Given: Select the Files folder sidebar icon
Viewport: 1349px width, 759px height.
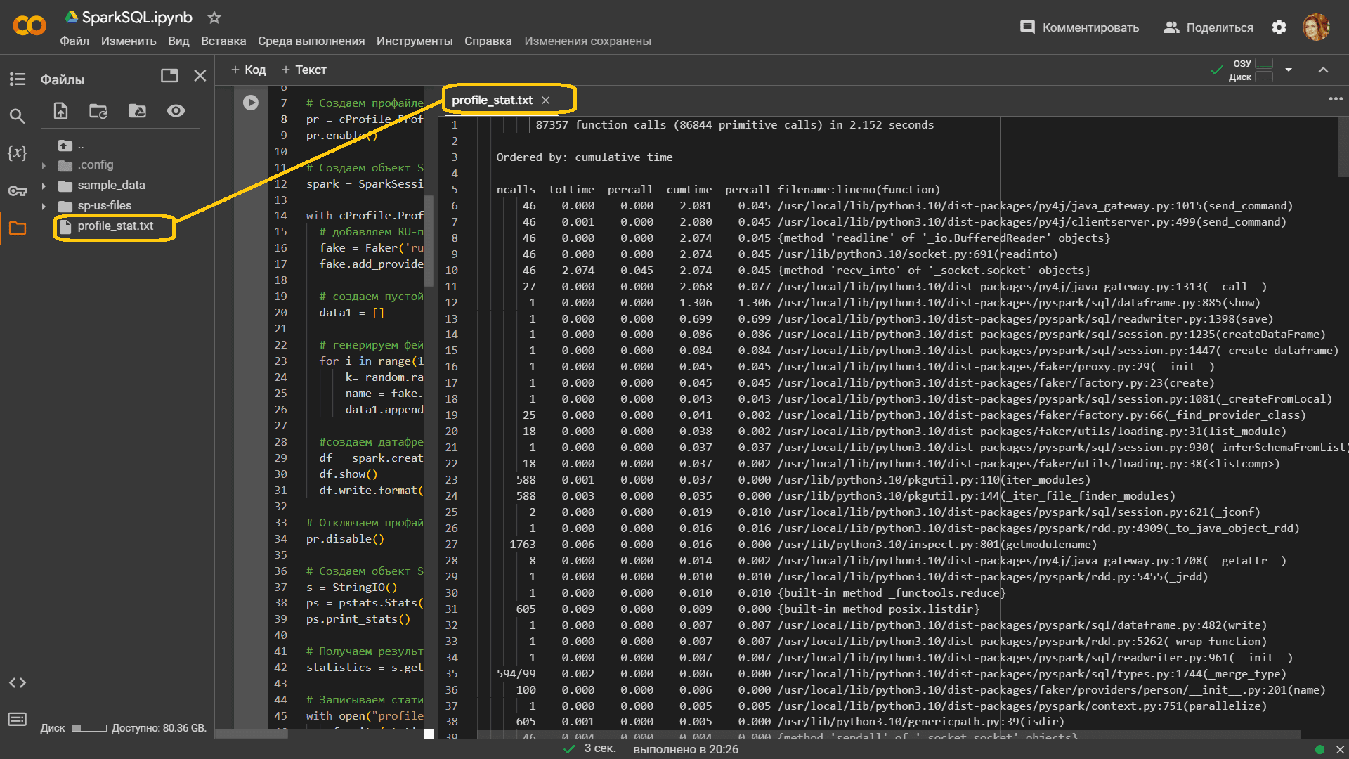Looking at the screenshot, I should [18, 228].
